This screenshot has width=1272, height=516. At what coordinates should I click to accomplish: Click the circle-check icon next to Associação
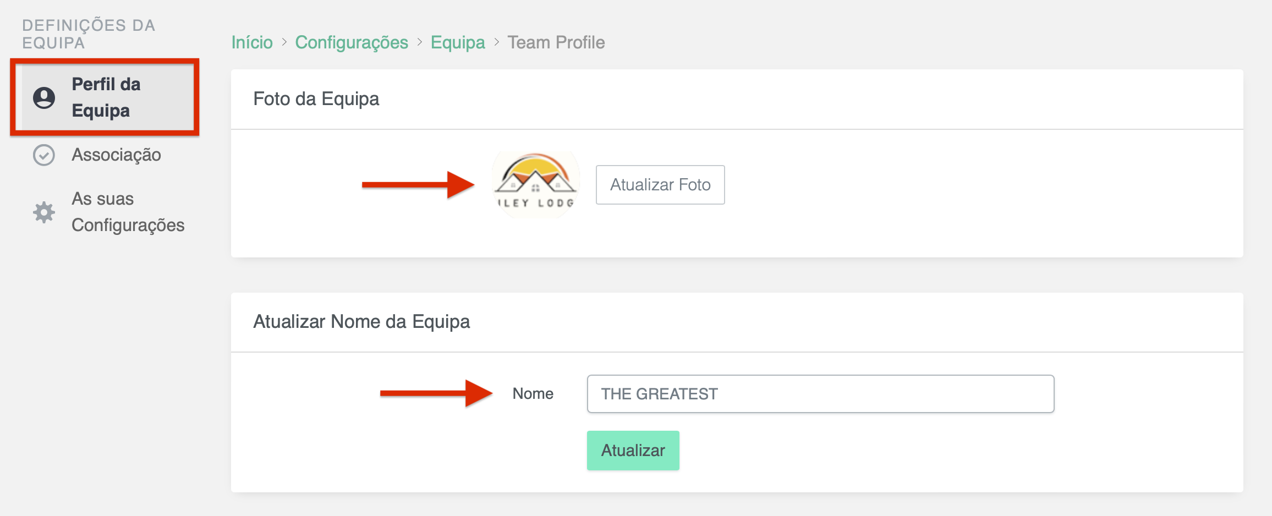tap(43, 155)
